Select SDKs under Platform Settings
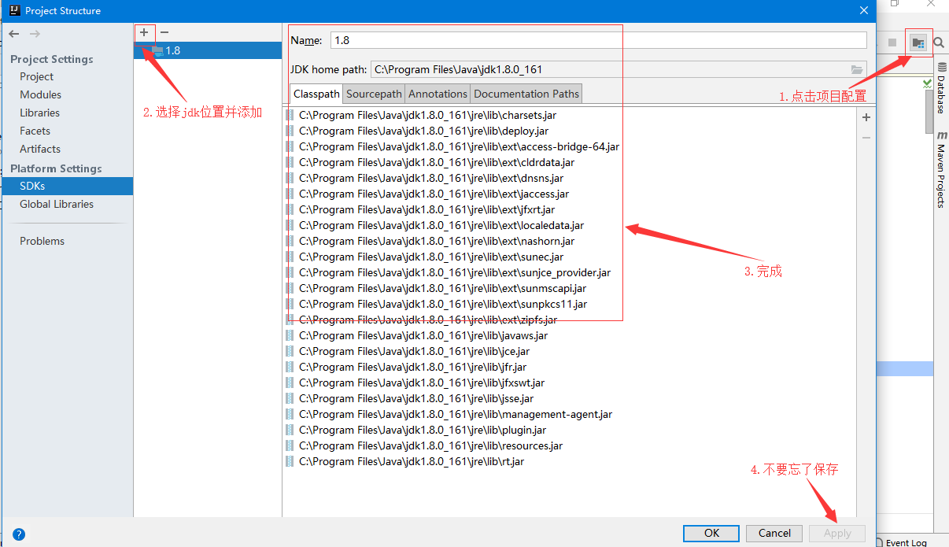The height and width of the screenshot is (547, 949). [67, 186]
